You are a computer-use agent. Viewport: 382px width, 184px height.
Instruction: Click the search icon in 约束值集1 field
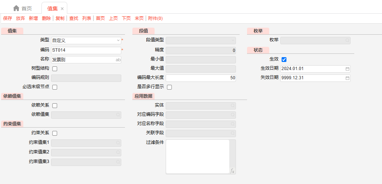click(118, 143)
